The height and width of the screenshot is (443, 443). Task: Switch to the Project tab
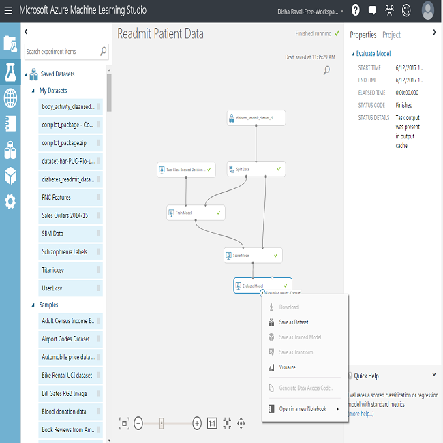391,35
